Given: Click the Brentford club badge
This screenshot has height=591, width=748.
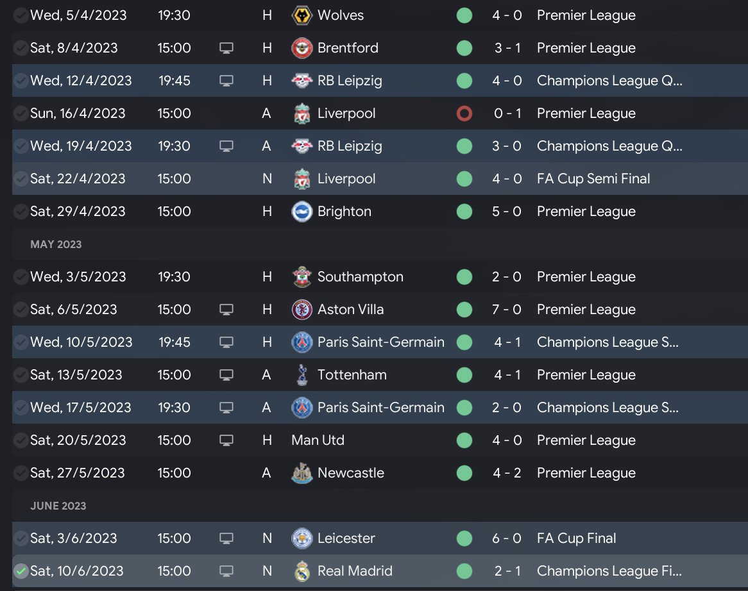Looking at the screenshot, I should point(302,48).
